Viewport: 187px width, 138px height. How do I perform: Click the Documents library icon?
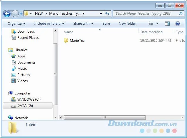coord(14,62)
